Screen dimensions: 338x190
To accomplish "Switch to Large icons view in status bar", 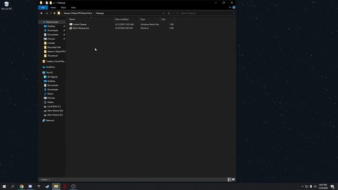I will pyautogui.click(x=233, y=179).
